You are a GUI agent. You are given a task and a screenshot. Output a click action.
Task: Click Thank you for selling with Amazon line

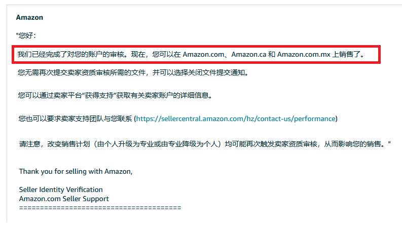pos(76,171)
